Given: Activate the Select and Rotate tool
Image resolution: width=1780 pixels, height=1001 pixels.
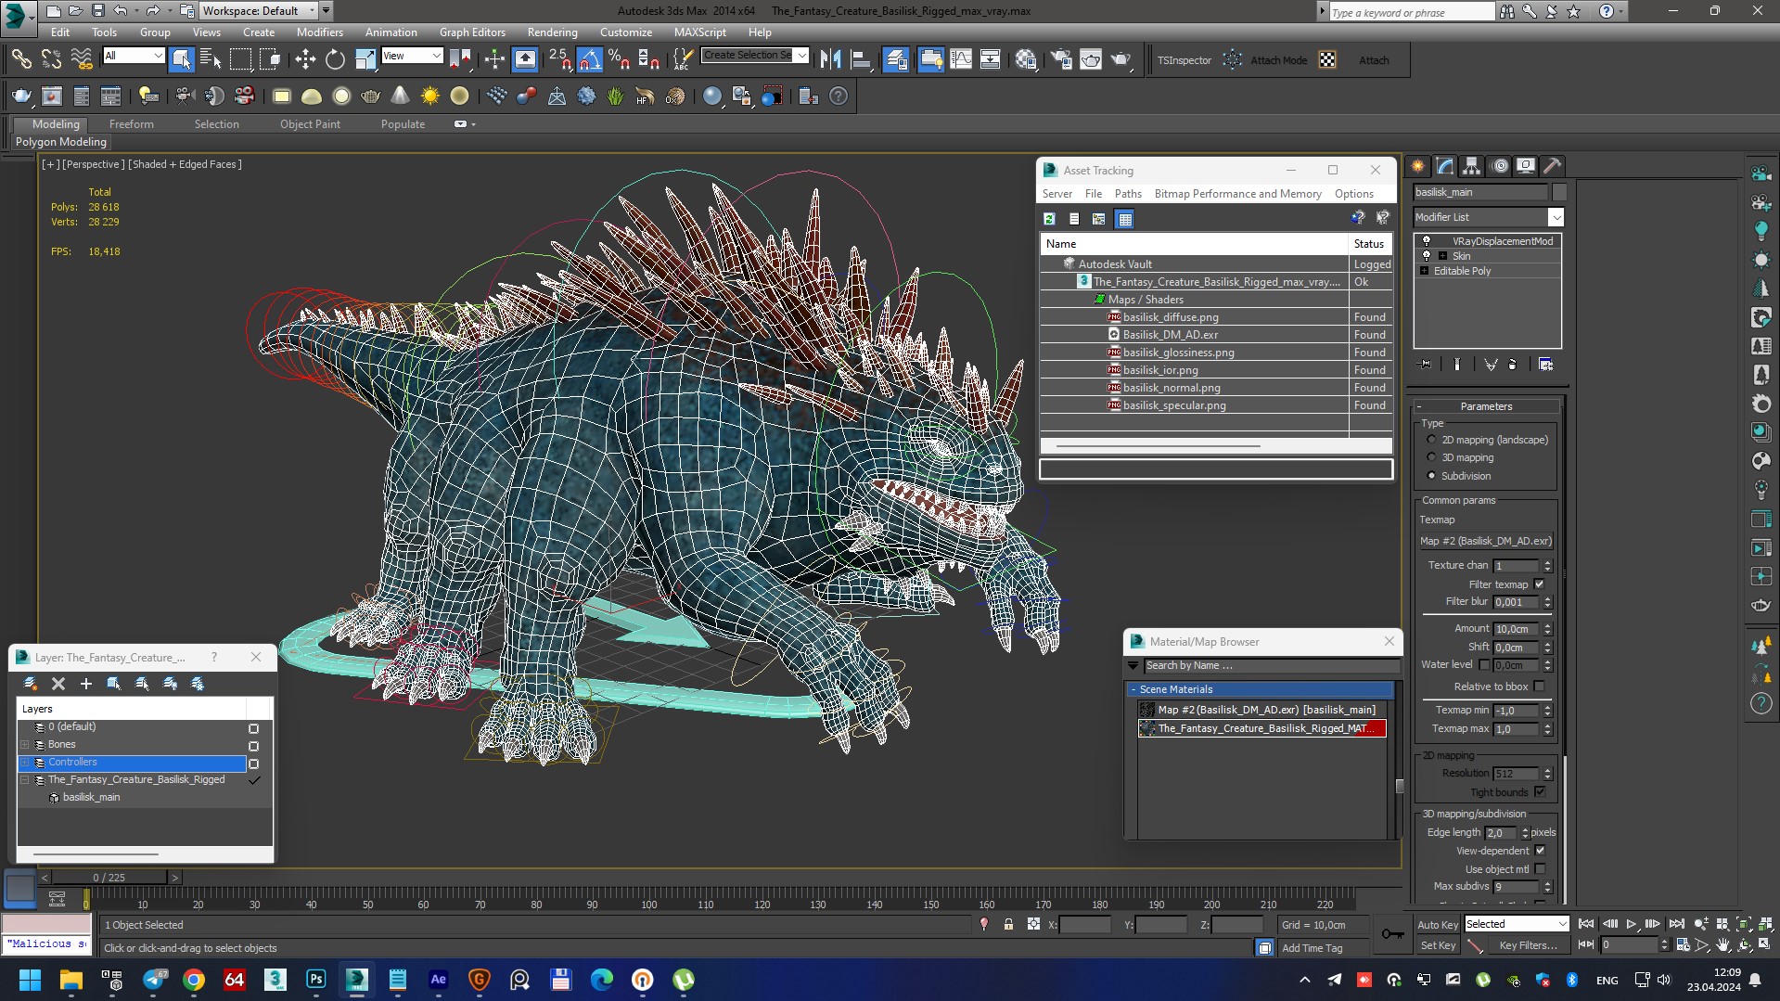Looking at the screenshot, I should tap(335, 59).
